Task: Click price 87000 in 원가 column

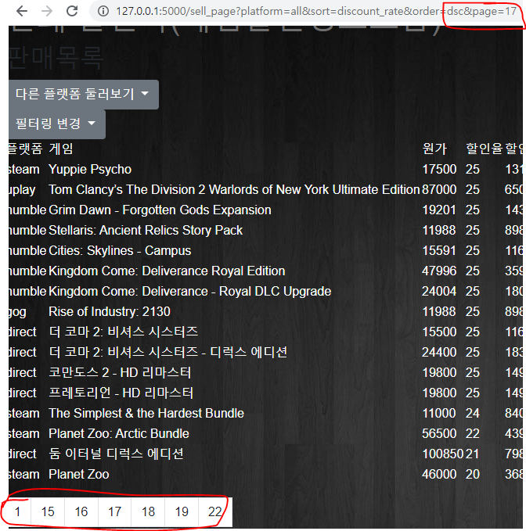Action: (x=439, y=189)
